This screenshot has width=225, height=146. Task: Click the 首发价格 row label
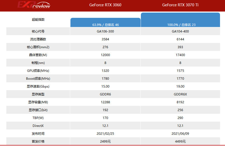tap(38, 142)
